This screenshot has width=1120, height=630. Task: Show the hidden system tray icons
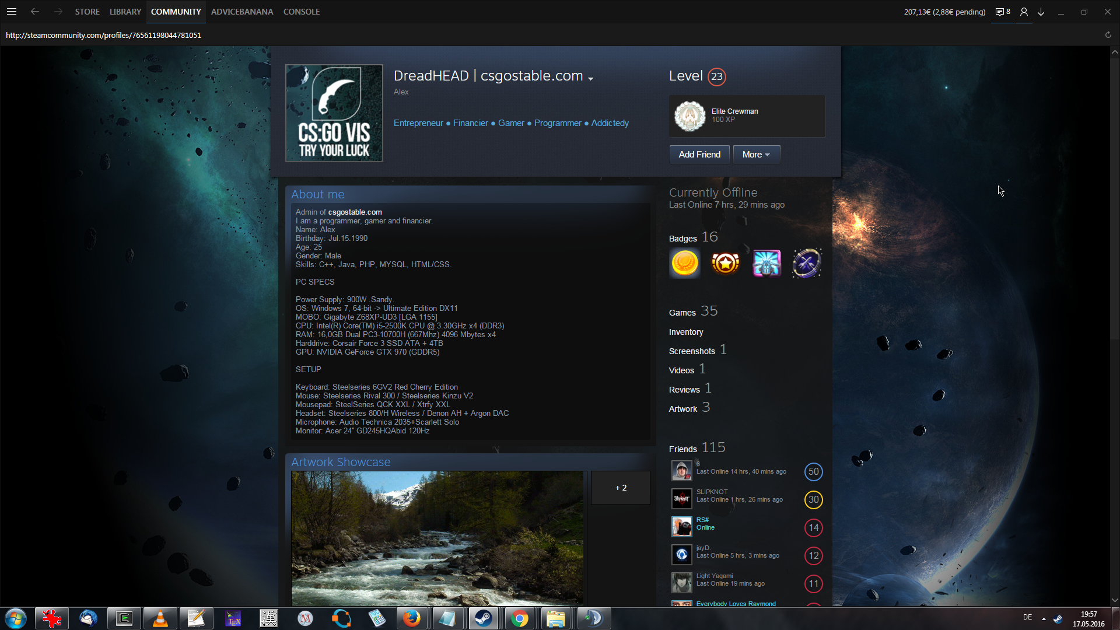1044,618
